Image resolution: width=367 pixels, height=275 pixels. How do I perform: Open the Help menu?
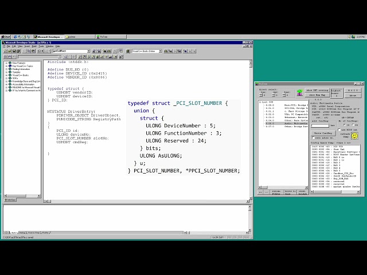click(57, 46)
